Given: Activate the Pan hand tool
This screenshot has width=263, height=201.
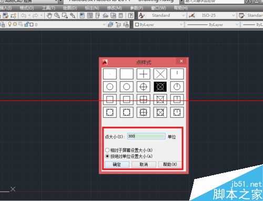Looking at the screenshot, I should pyautogui.click(x=49, y=15).
